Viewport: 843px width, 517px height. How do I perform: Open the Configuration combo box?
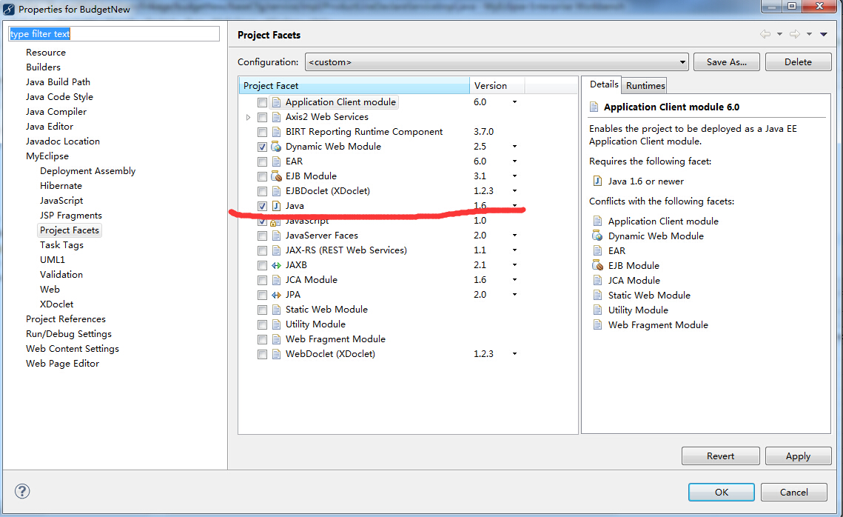(497, 62)
